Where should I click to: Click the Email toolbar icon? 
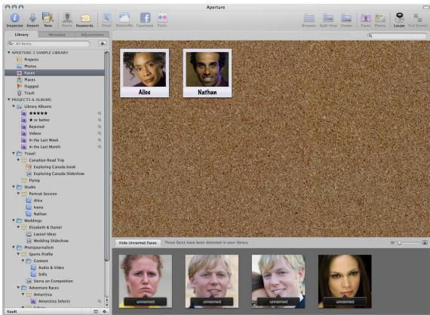pos(106,18)
